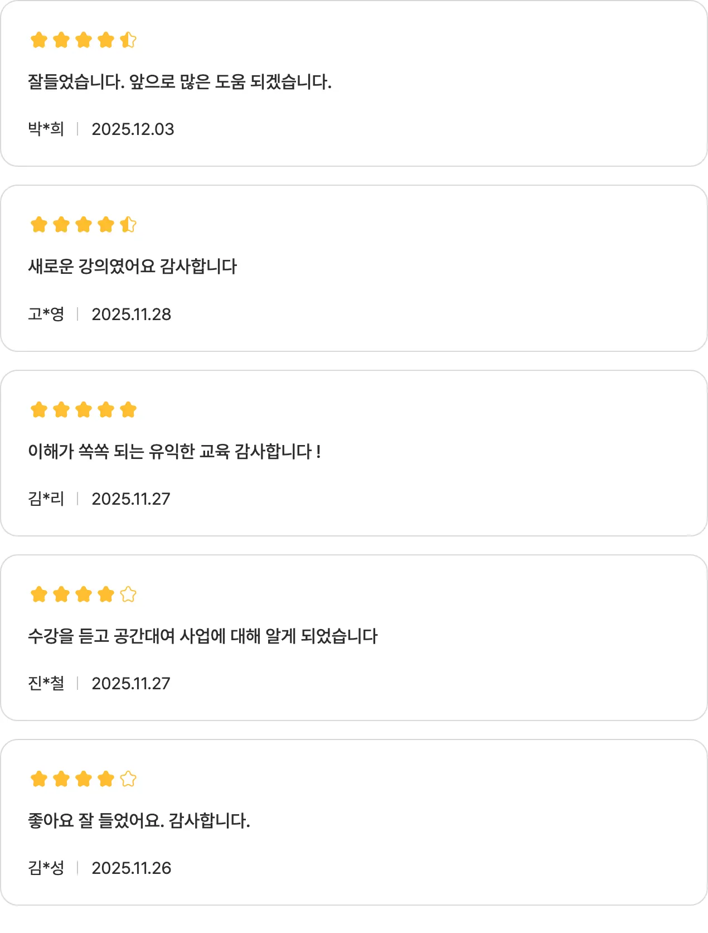The width and height of the screenshot is (708, 933).
Task: Click the half star in 박*희's review
Action: click(128, 40)
